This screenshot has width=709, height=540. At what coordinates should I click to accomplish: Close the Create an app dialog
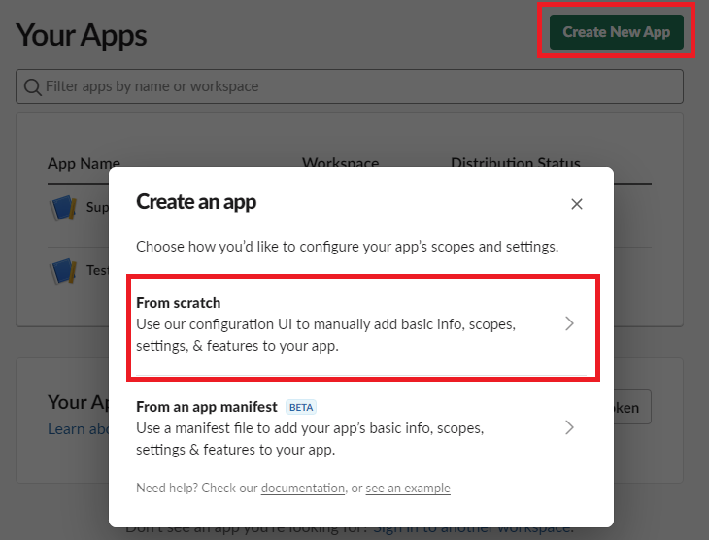point(577,204)
